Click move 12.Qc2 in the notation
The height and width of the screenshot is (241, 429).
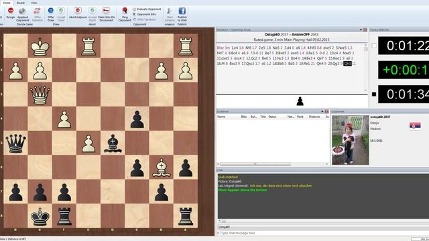[x=251, y=58]
